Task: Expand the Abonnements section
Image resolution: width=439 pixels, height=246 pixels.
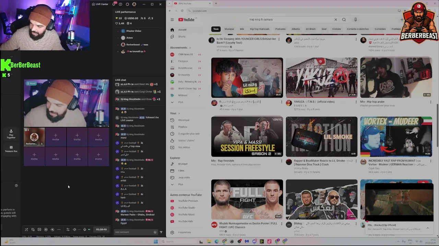Action: 180,47
